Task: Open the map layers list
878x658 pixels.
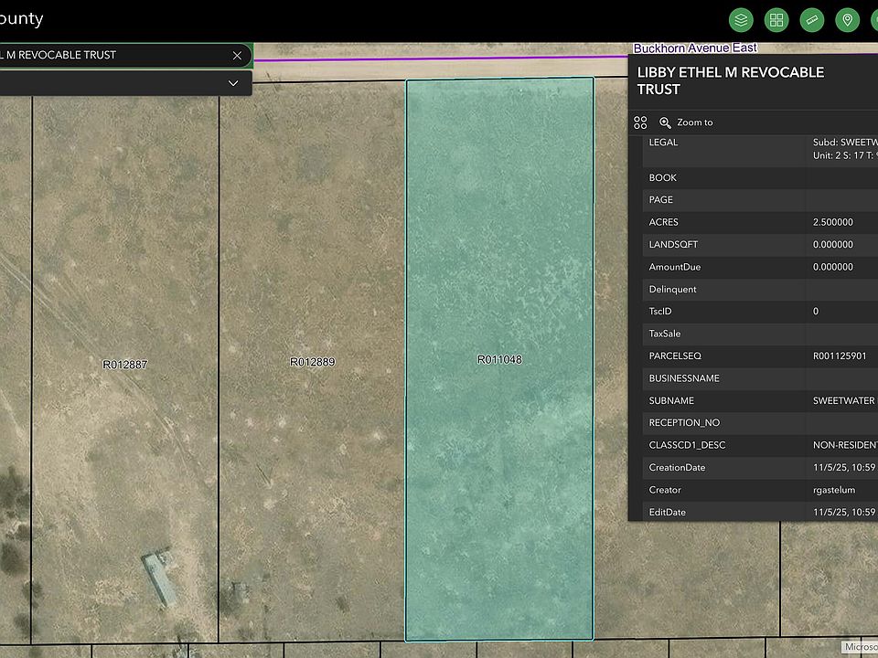Action: (741, 21)
